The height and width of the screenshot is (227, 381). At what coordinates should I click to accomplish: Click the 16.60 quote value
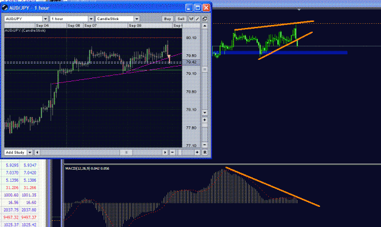(x=31, y=203)
